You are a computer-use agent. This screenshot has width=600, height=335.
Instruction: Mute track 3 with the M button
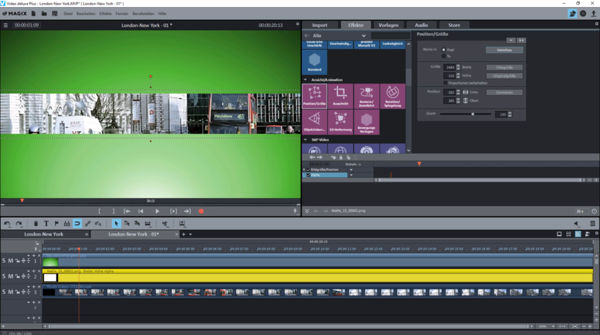coord(11,292)
